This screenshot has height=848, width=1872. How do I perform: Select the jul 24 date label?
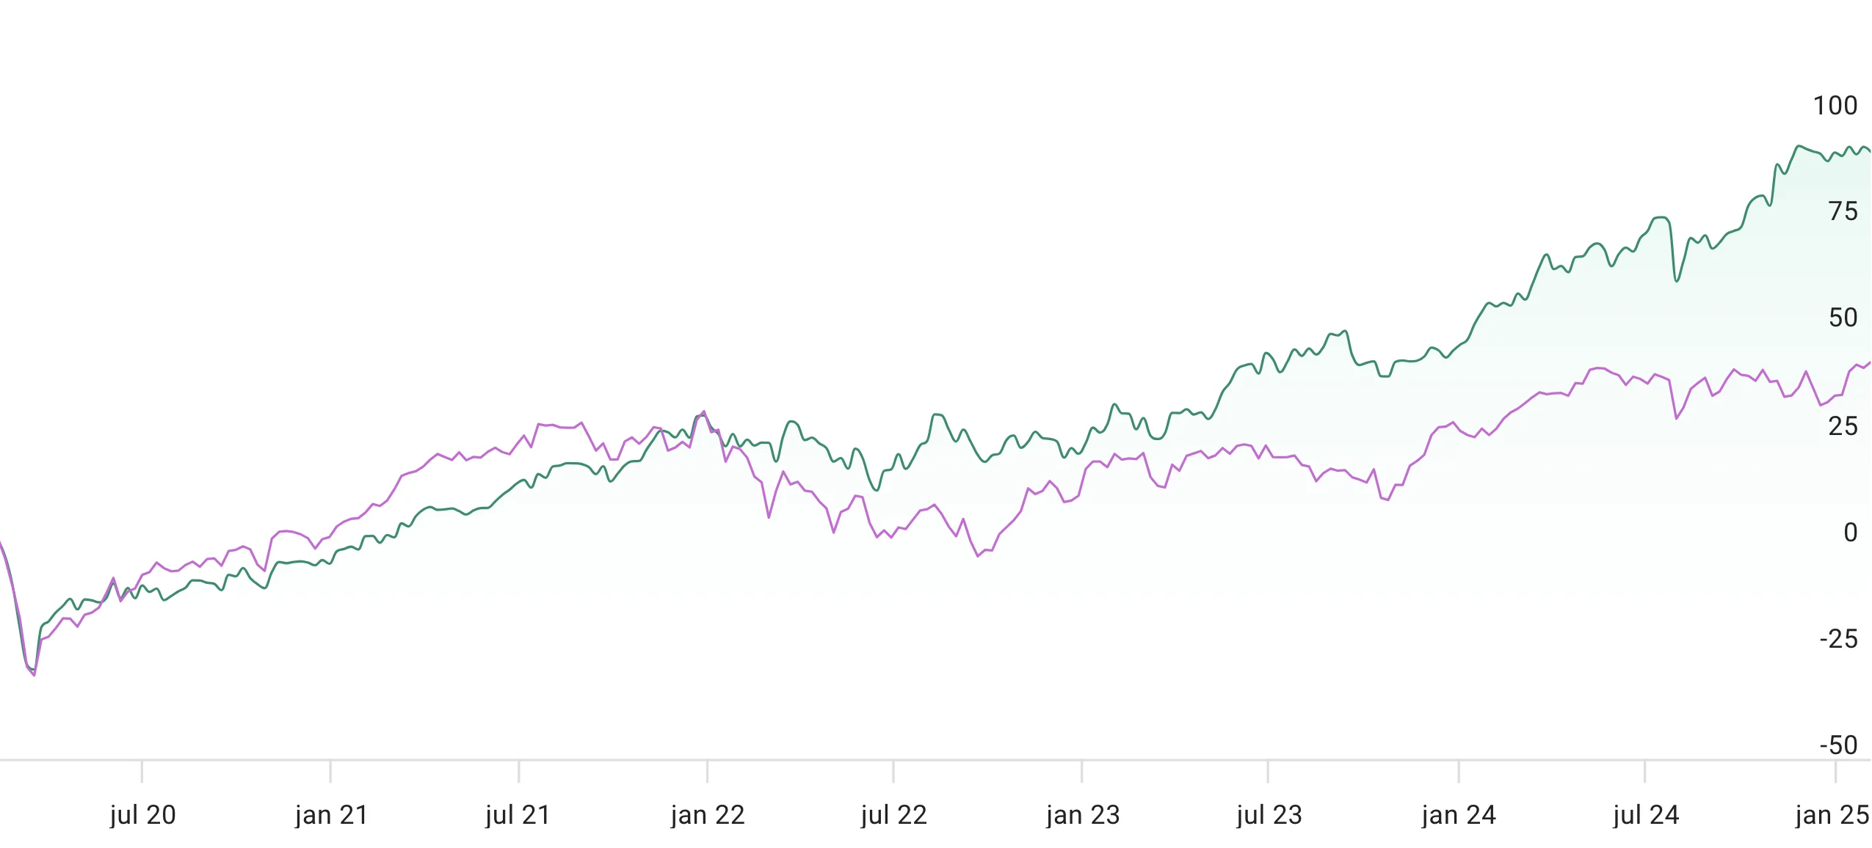(1645, 815)
